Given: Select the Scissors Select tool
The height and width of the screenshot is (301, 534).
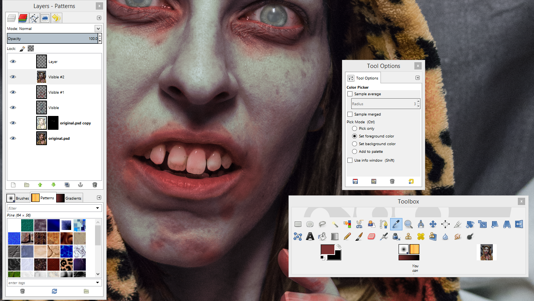Looking at the screenshot, I should click(359, 224).
